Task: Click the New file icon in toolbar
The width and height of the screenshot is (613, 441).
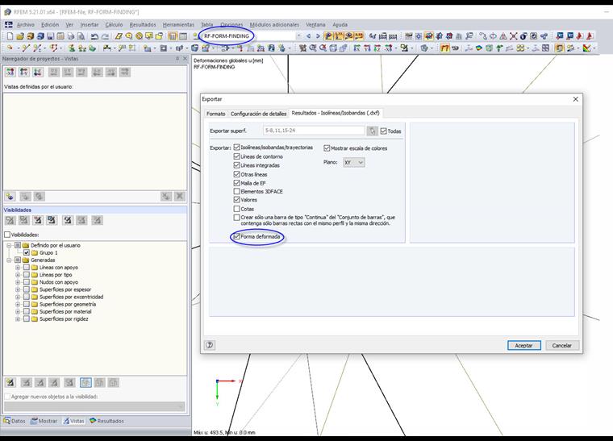Action: (10, 36)
